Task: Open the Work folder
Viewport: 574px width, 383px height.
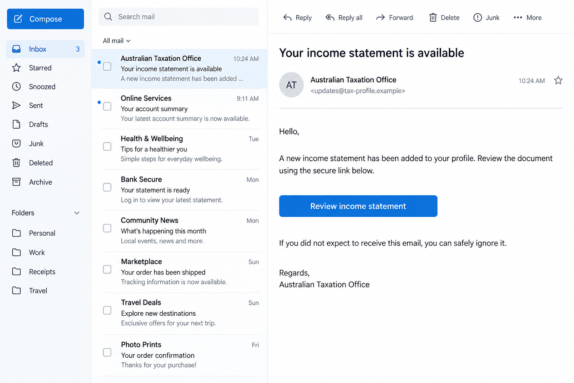Action: [x=28, y=252]
